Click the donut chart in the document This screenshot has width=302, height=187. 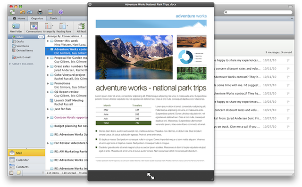[185, 57]
